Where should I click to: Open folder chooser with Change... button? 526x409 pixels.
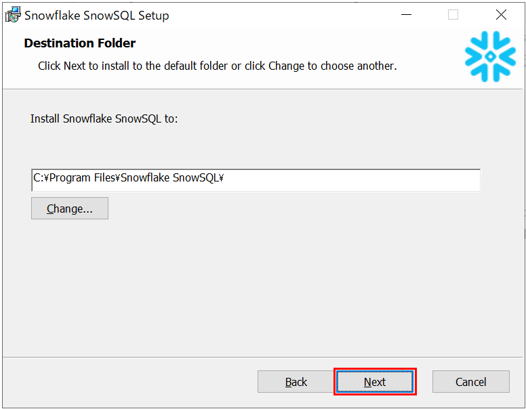pos(69,209)
